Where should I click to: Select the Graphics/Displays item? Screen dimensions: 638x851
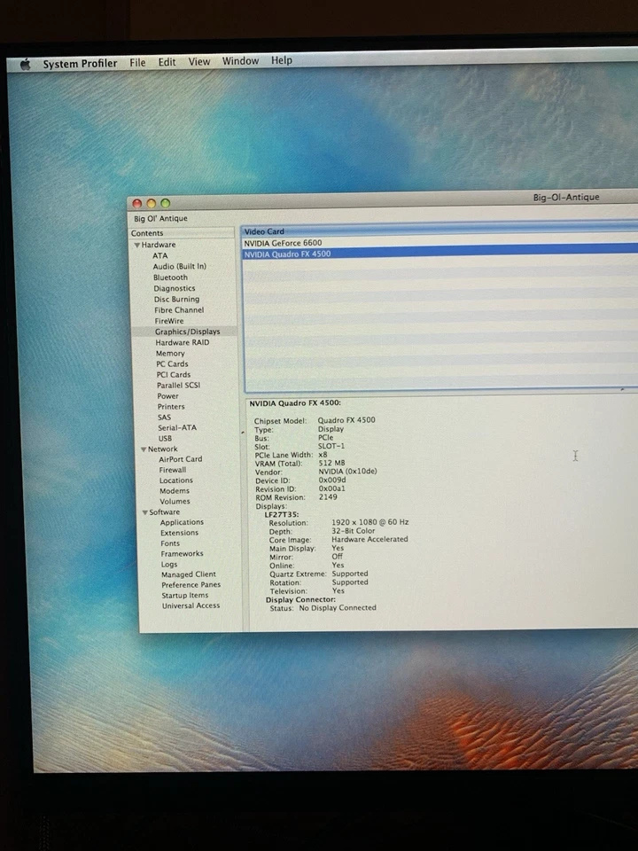click(188, 332)
